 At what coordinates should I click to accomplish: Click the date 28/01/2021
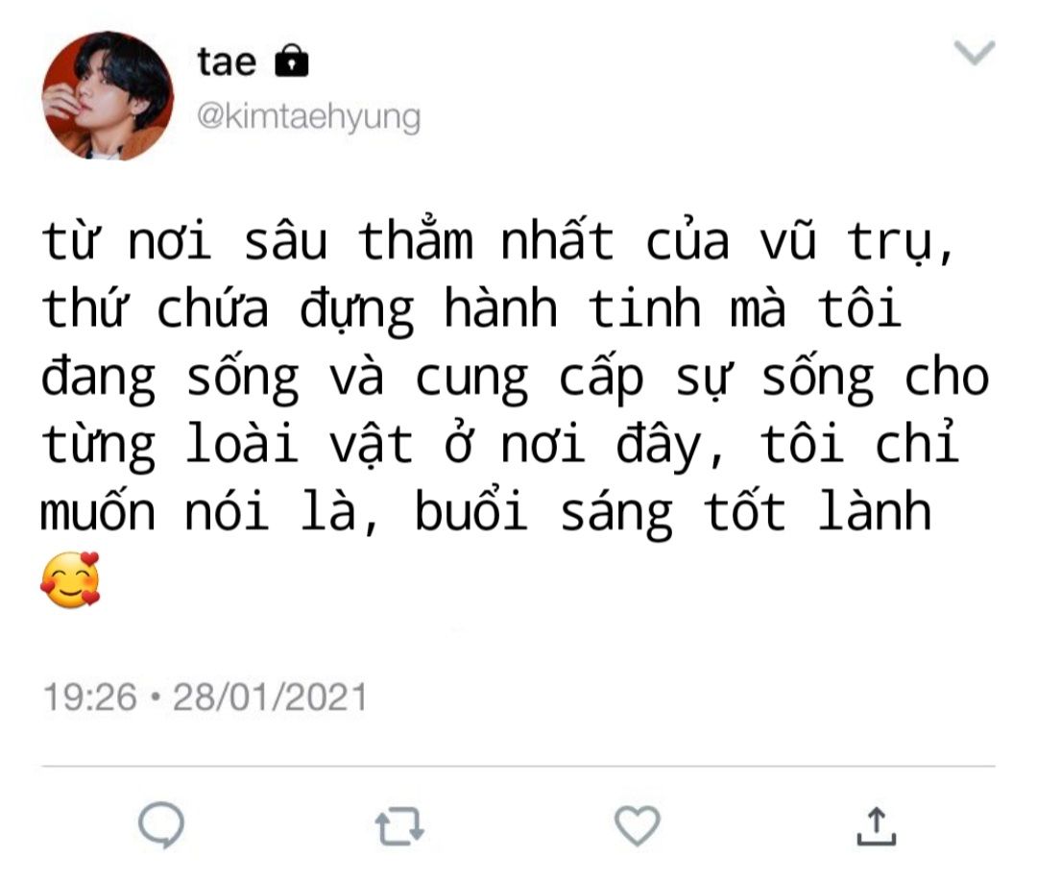click(x=270, y=698)
